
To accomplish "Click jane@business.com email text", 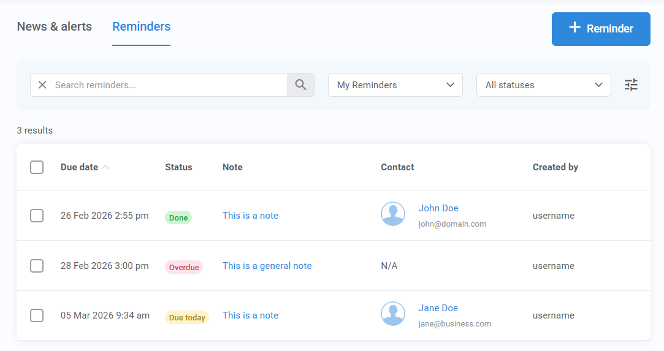I will point(455,324).
